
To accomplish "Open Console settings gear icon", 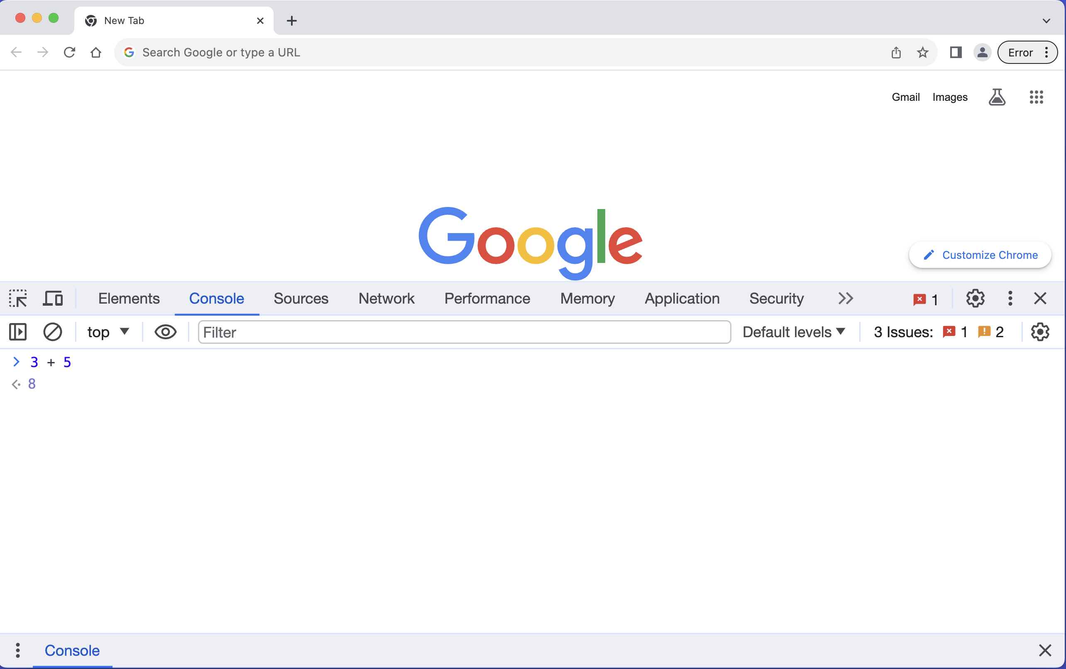I will tap(1040, 332).
